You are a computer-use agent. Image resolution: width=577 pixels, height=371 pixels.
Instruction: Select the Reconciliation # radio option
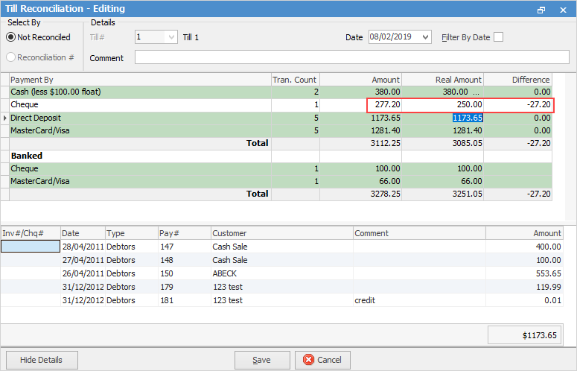[11, 57]
